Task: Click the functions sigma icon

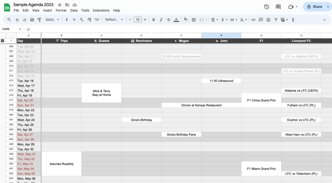Action: (293, 20)
